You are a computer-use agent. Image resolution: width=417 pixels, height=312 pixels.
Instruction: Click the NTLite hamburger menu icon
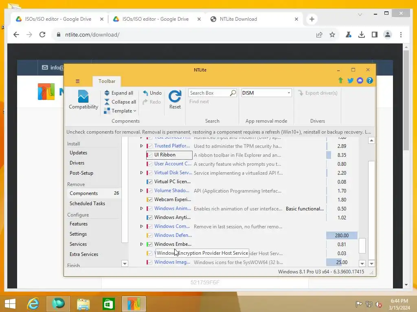point(77,81)
